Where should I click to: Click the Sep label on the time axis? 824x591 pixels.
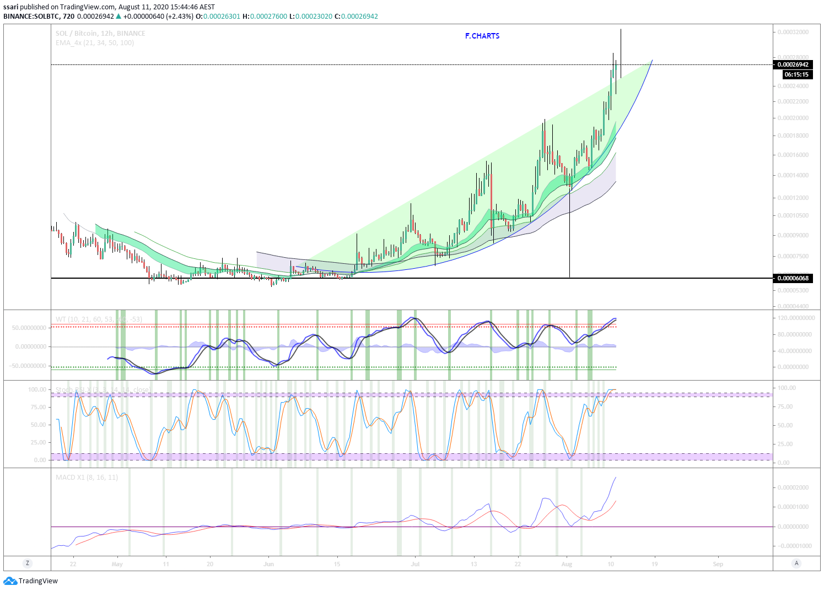pyautogui.click(x=718, y=564)
